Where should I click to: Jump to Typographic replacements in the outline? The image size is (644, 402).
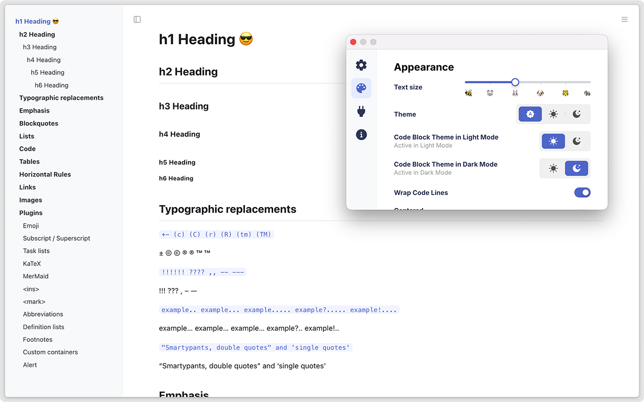click(x=61, y=97)
